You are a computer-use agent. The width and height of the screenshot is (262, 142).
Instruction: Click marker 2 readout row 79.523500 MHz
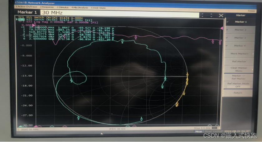tap(67, 30)
